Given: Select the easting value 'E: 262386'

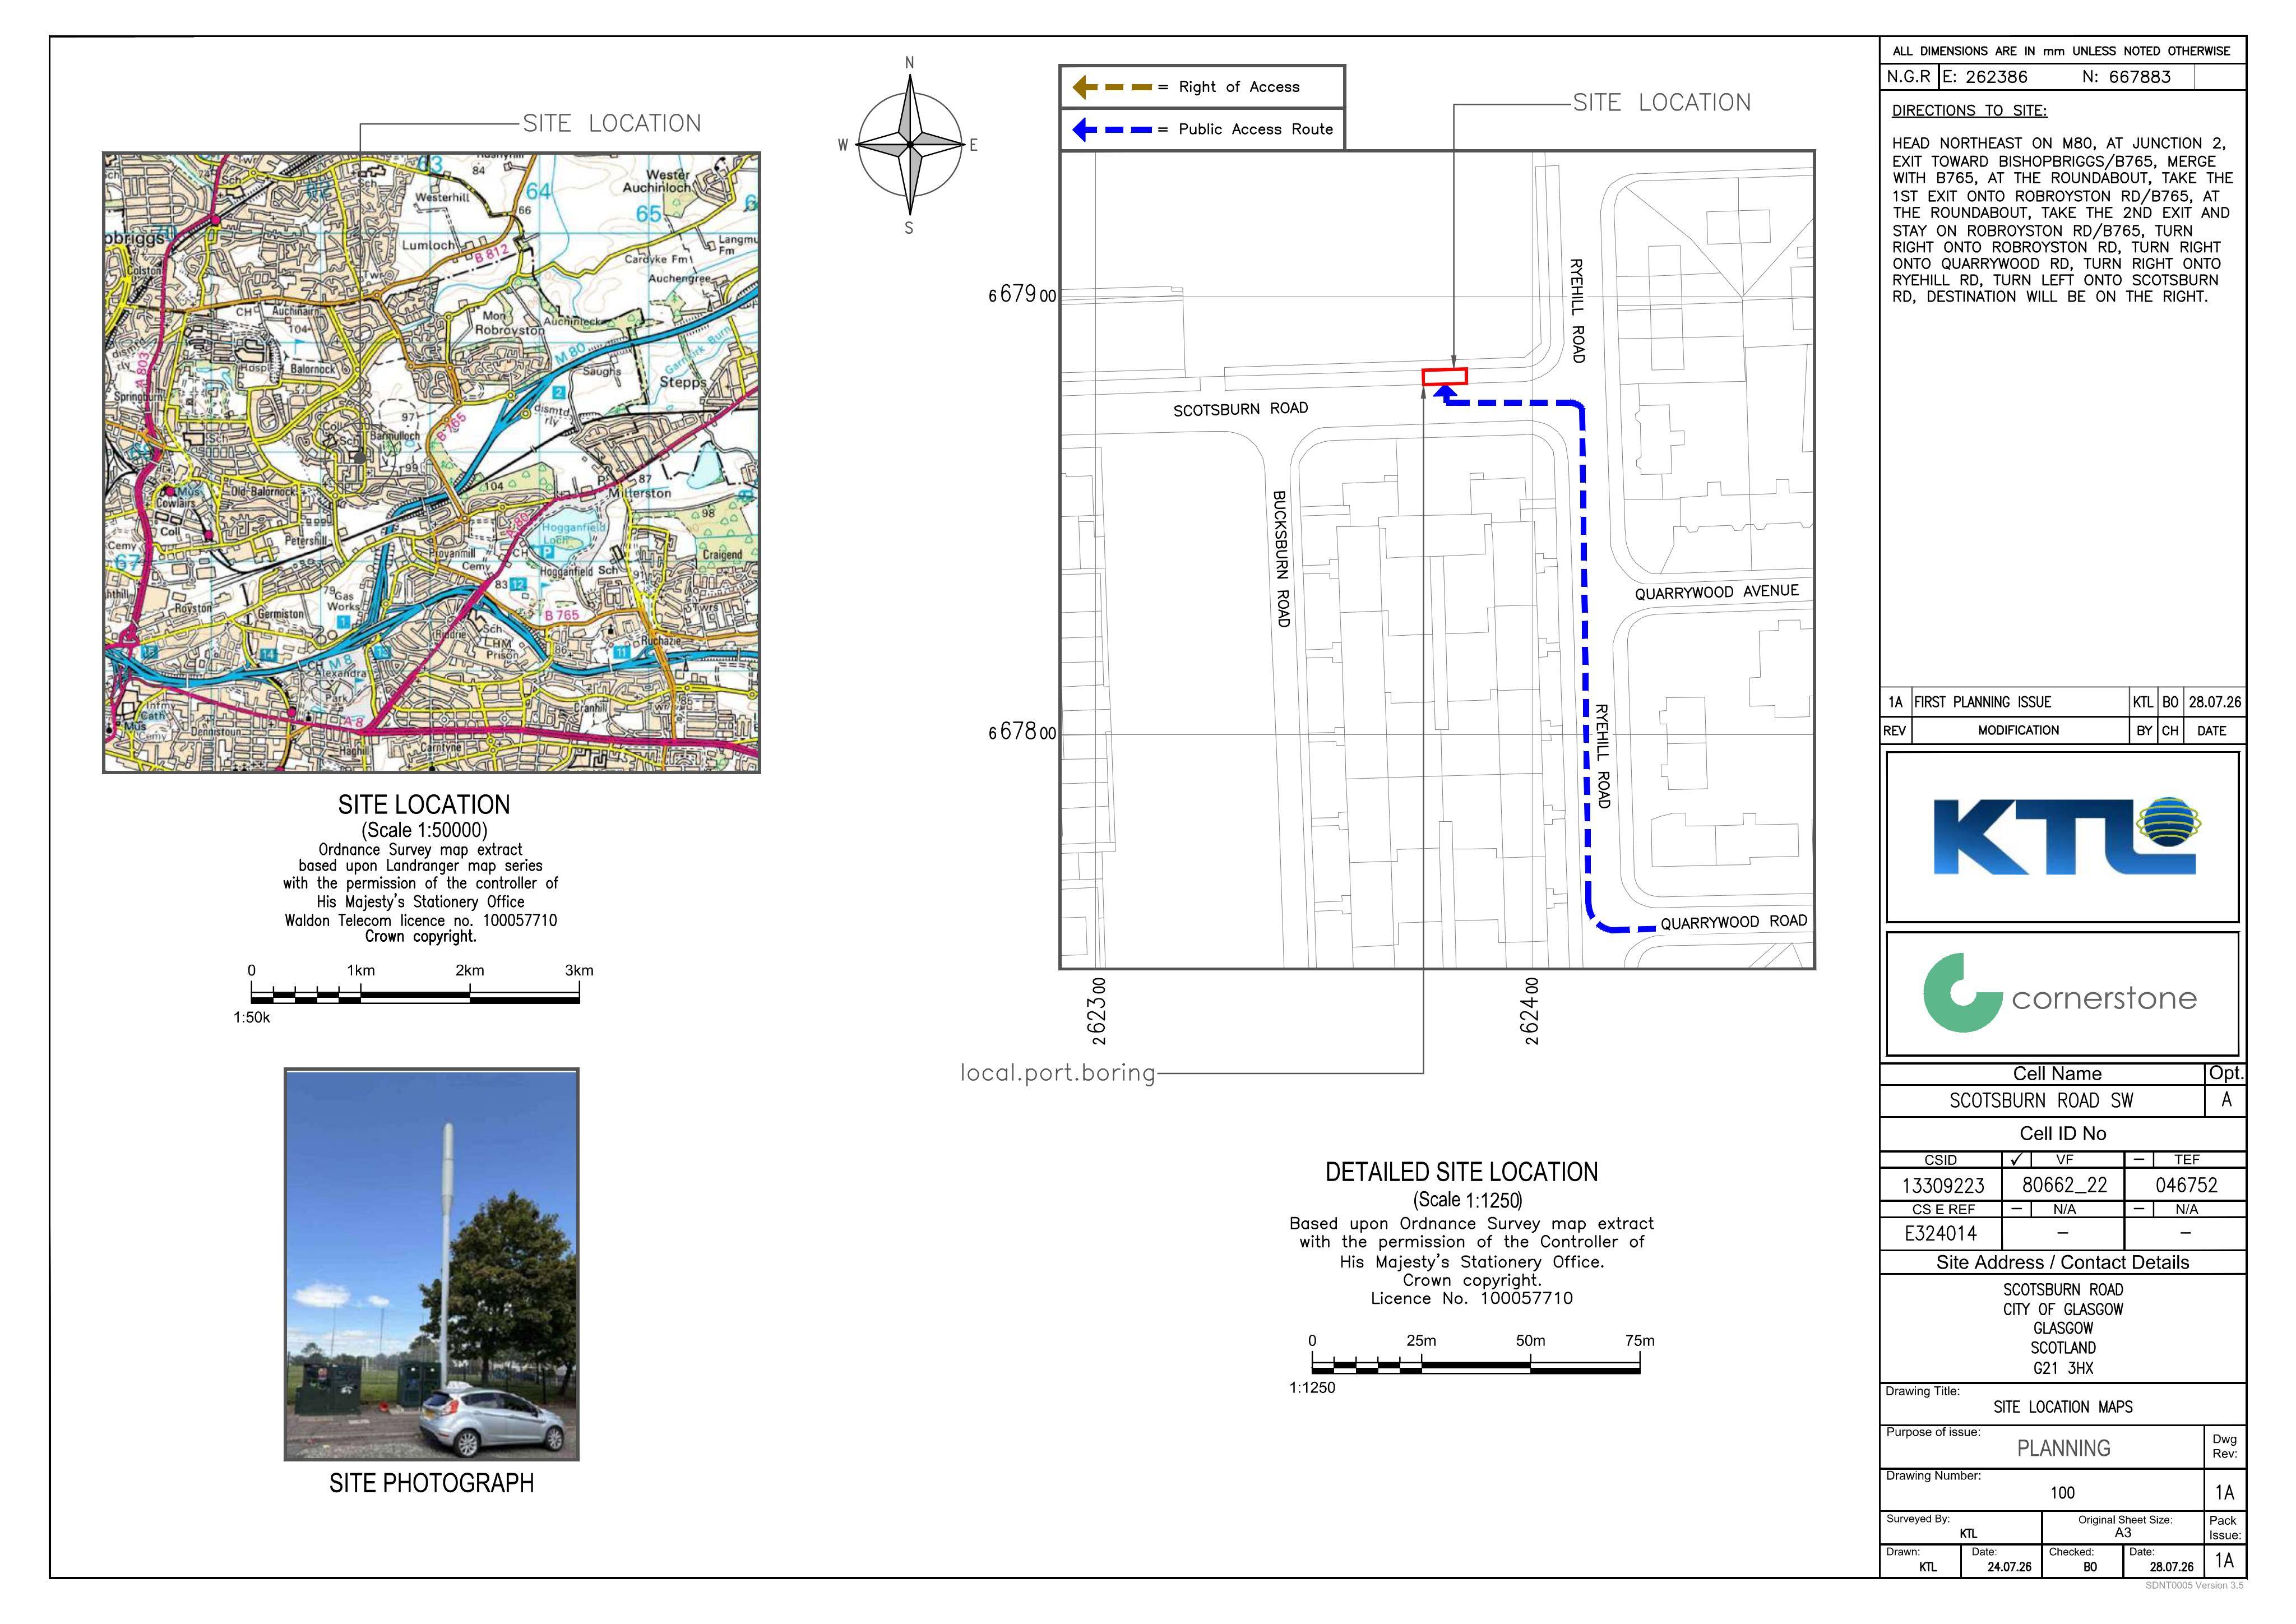Looking at the screenshot, I should 1985,77.
